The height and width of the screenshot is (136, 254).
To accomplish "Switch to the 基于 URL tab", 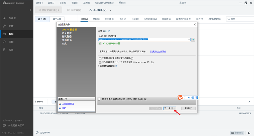I will coord(42,19).
